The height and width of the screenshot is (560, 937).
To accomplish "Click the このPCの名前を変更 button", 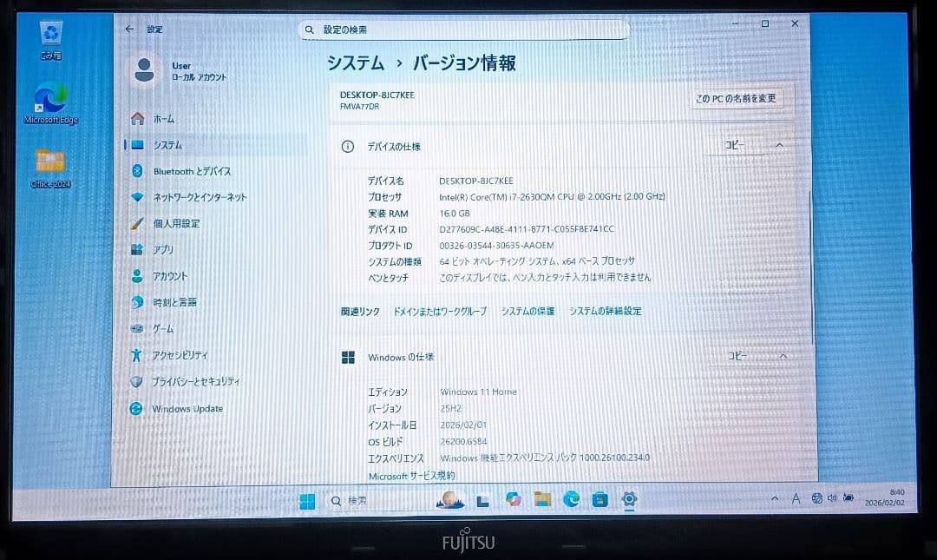I will [737, 98].
